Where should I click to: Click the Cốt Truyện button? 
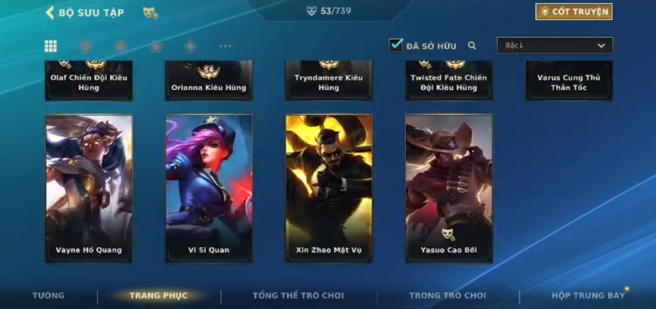574,12
